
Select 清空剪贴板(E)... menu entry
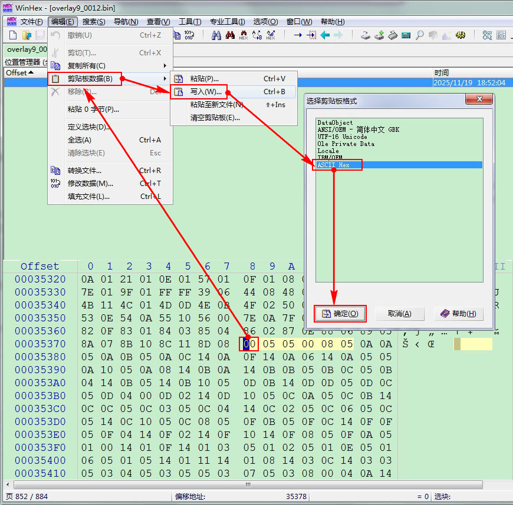(233, 118)
